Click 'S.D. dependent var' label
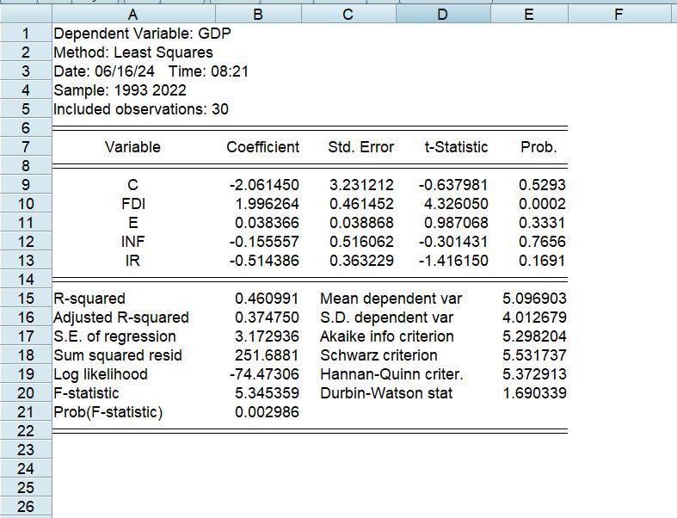The height and width of the screenshot is (518, 677). point(386,318)
